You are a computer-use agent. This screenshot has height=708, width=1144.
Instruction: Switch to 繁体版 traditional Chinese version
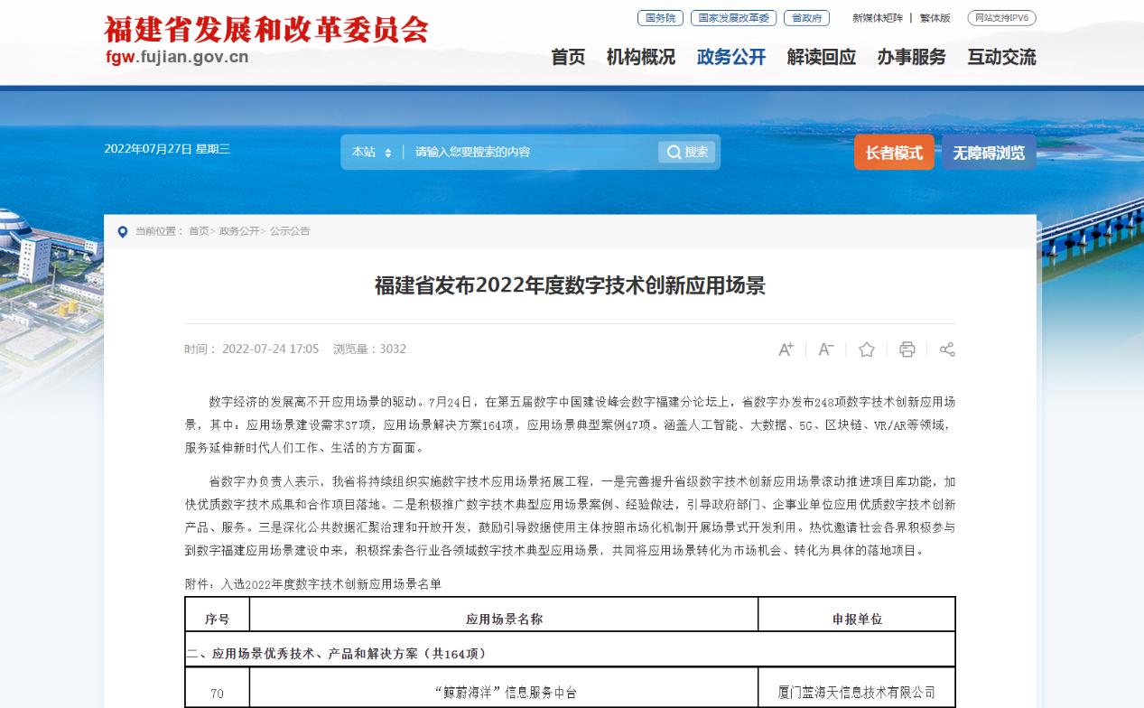point(933,17)
